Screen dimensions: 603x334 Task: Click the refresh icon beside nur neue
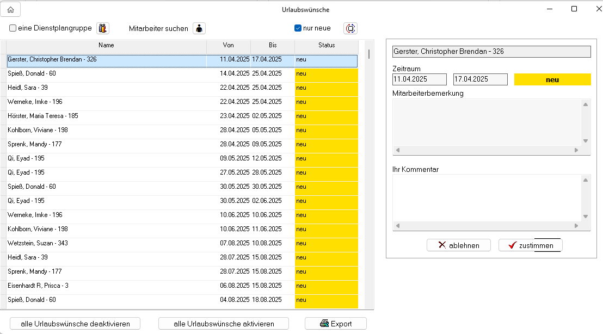tap(350, 28)
